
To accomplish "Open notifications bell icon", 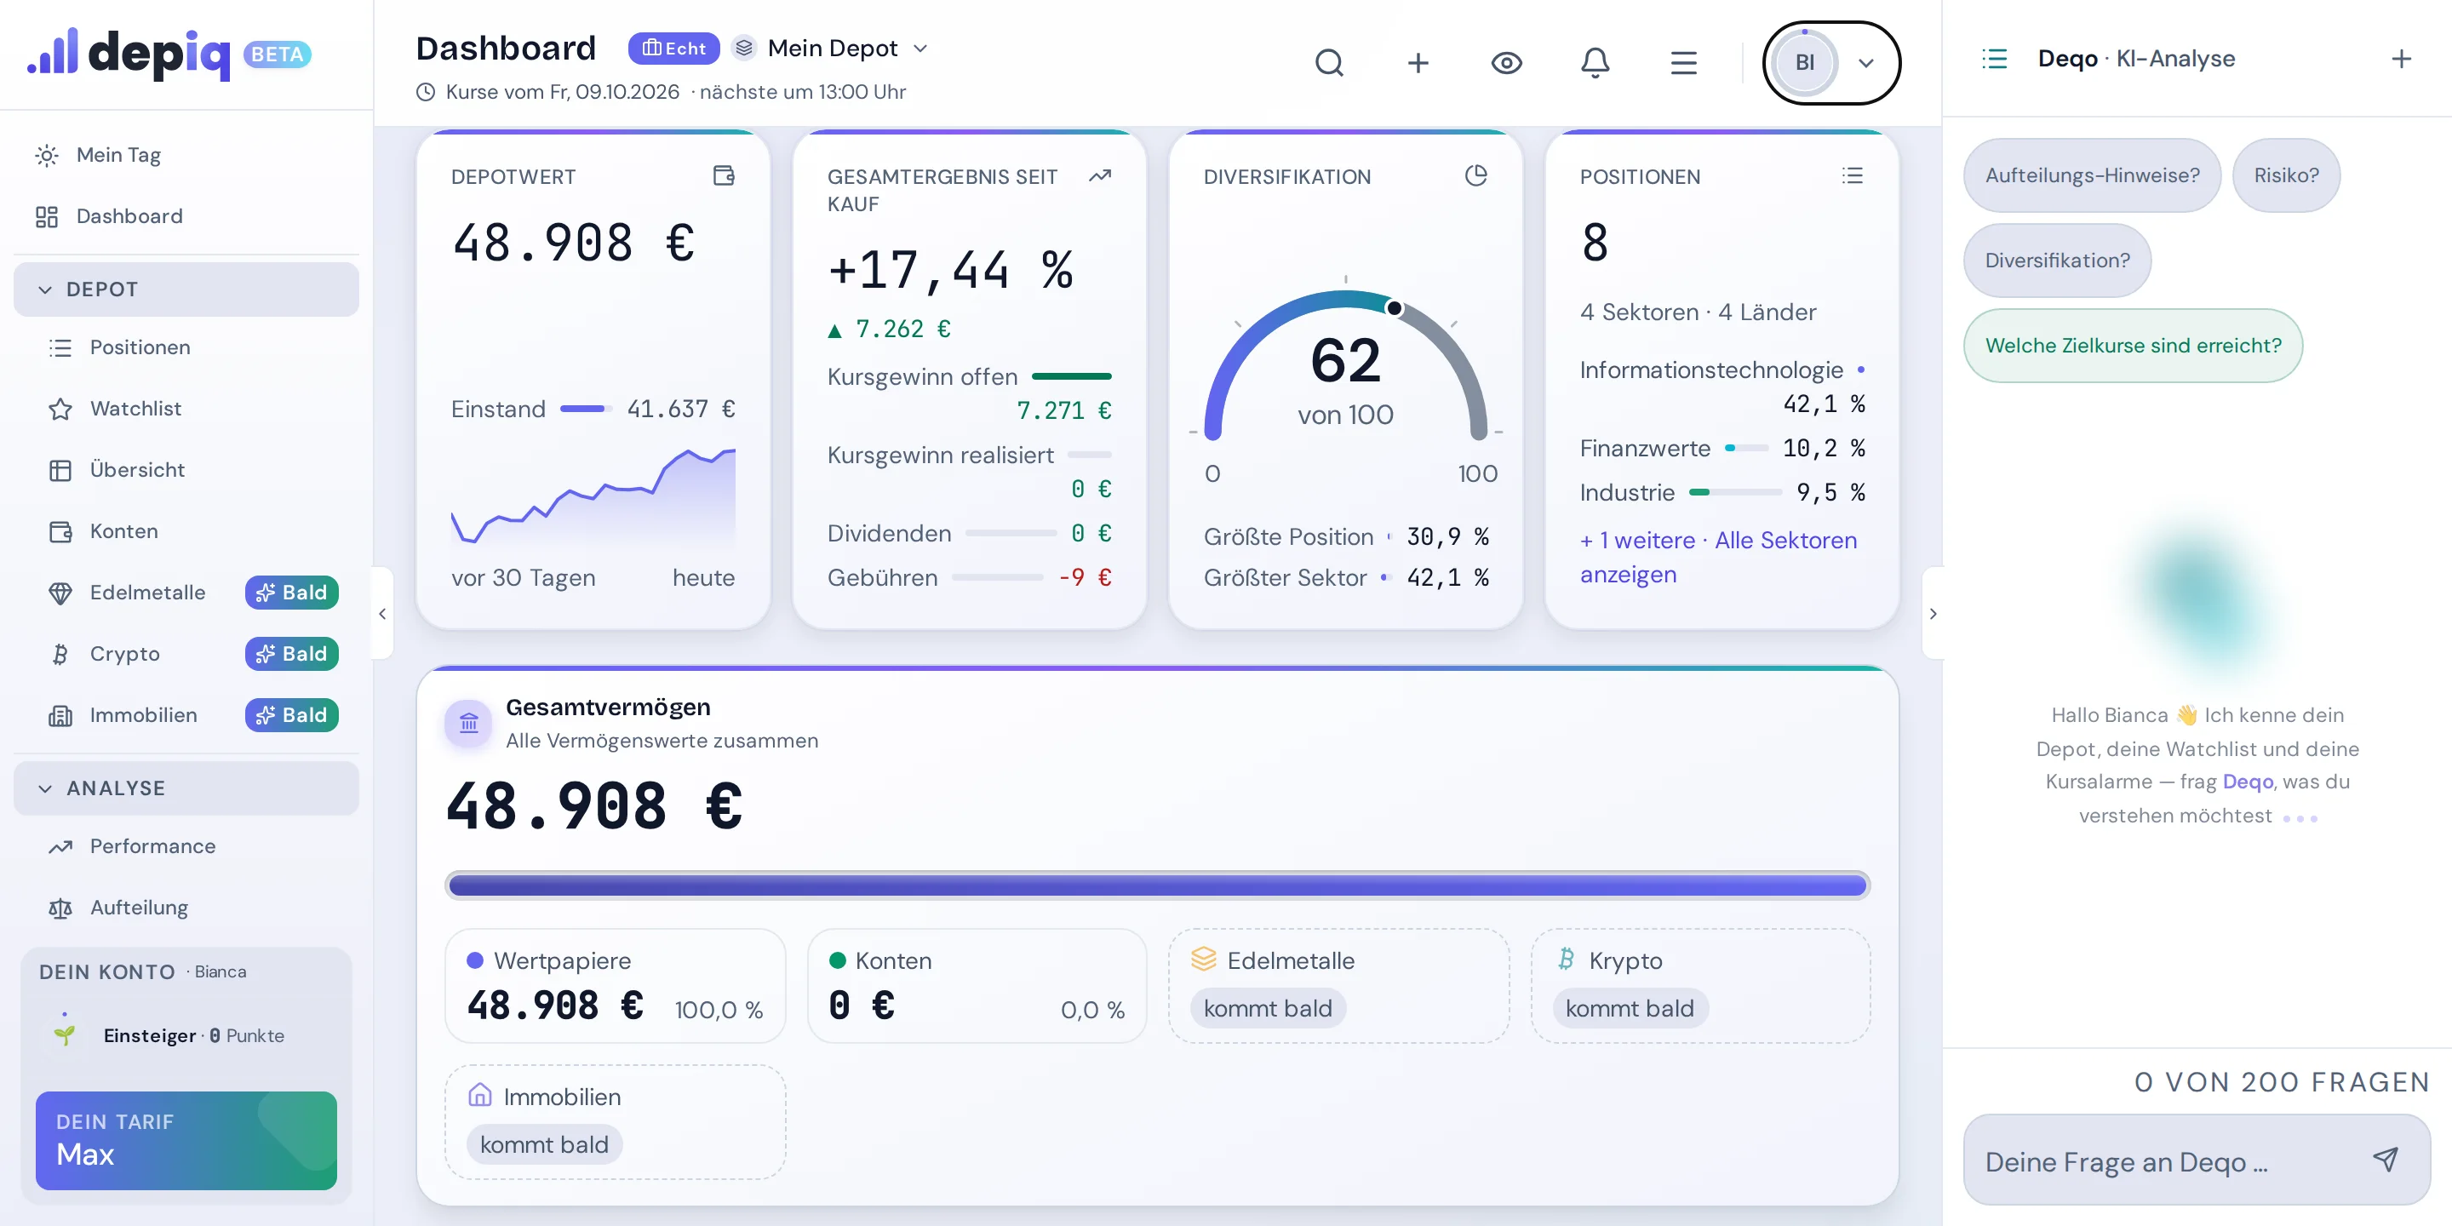I will pos(1596,63).
